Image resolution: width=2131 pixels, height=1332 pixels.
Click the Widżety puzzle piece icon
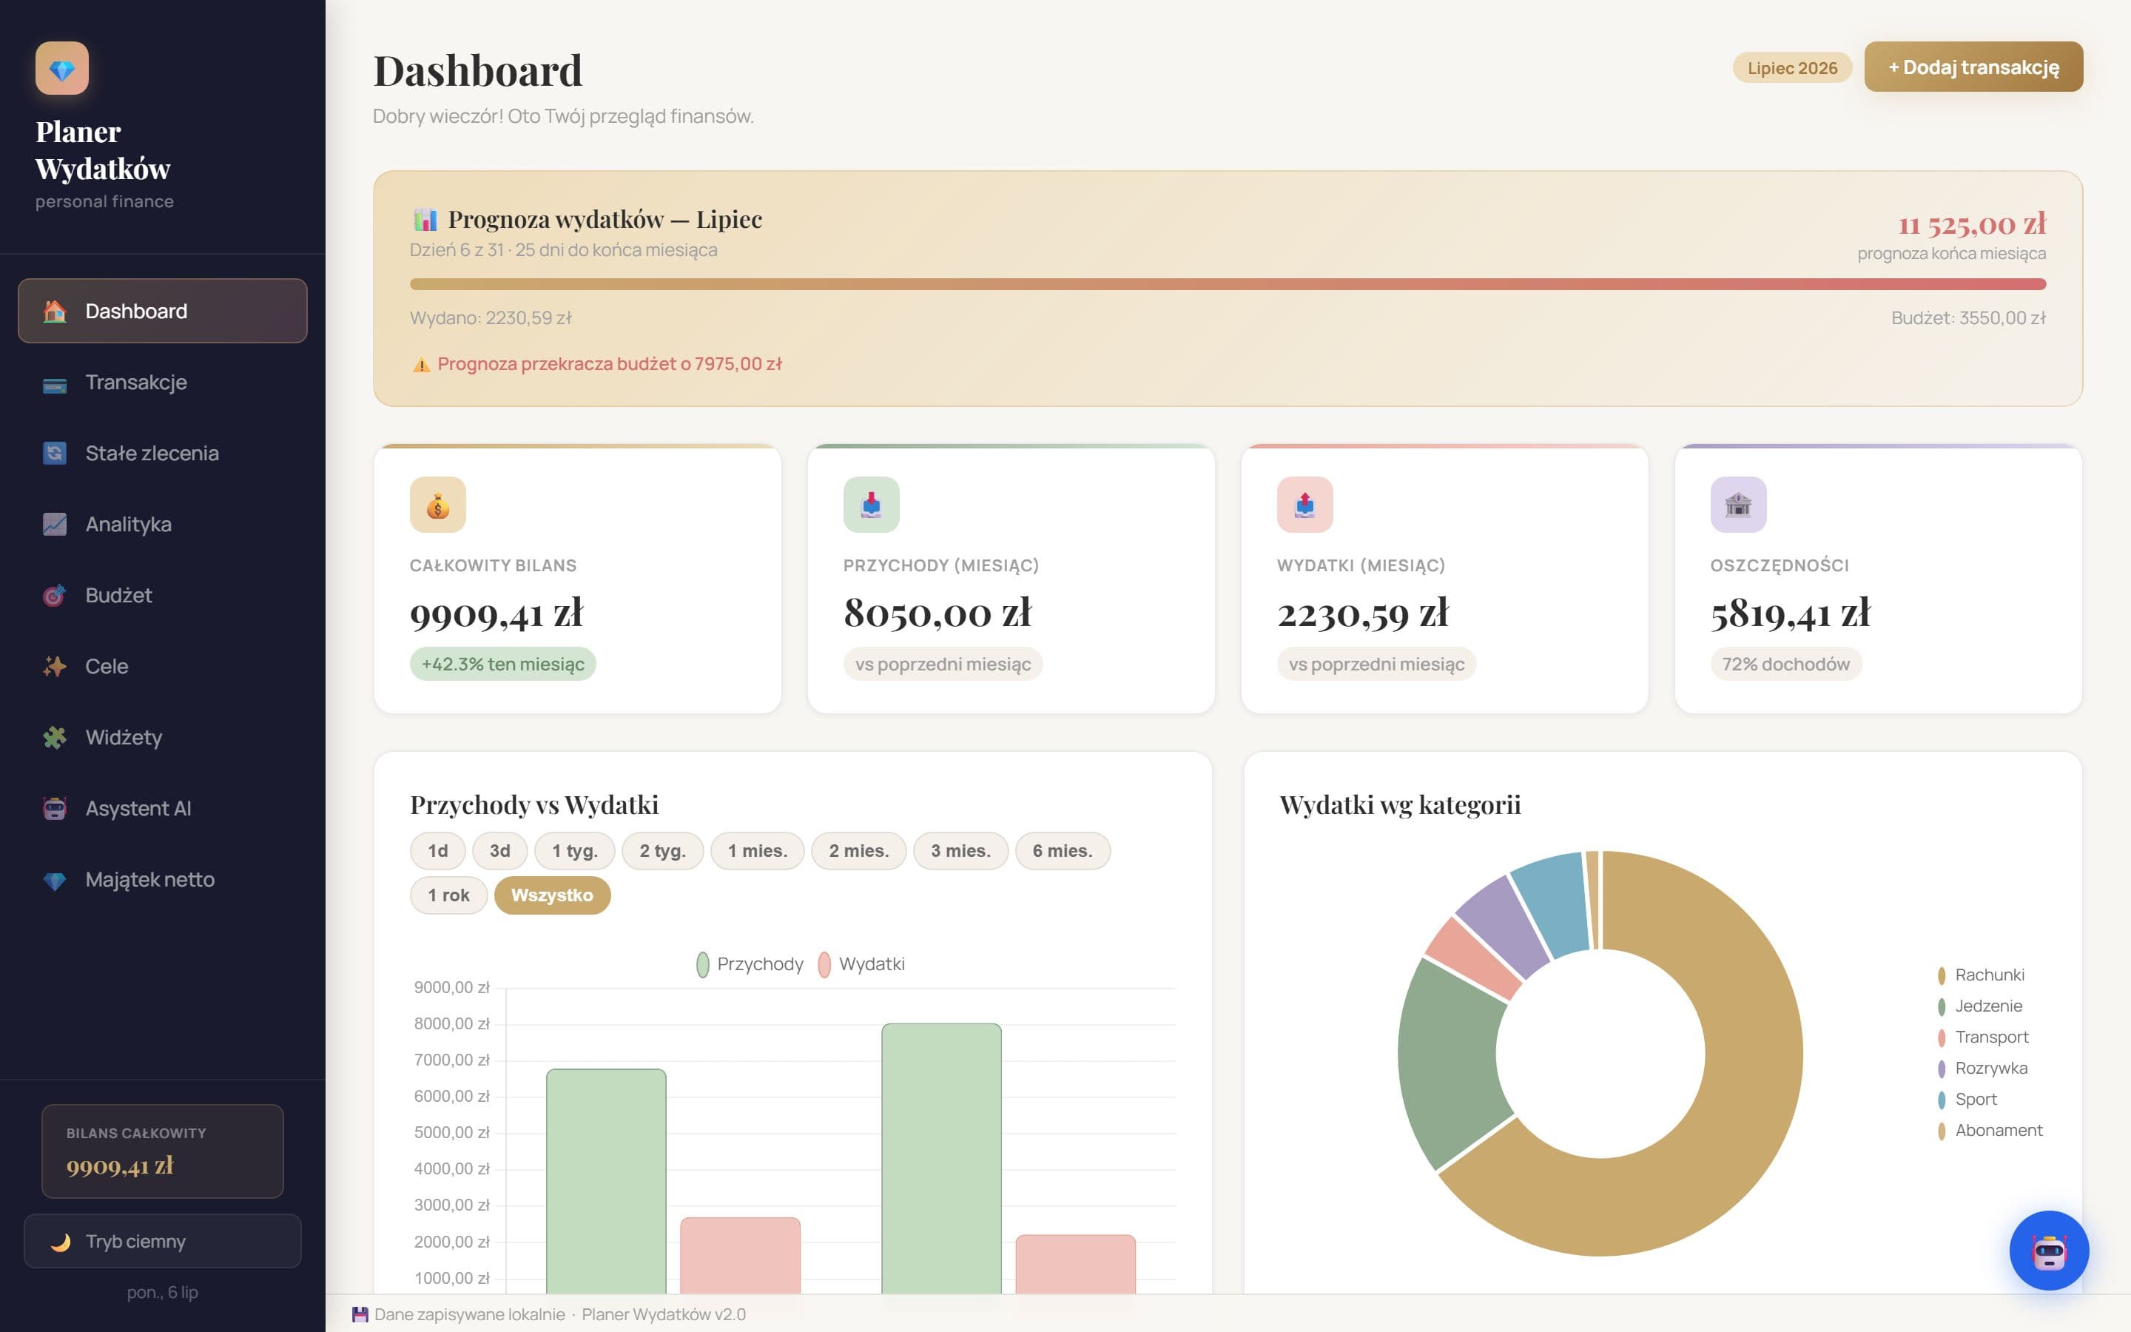coord(55,737)
